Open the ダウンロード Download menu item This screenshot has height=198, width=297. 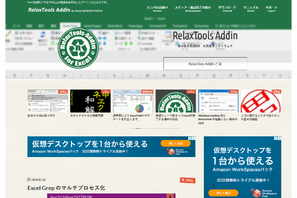pyautogui.click(x=227, y=8)
